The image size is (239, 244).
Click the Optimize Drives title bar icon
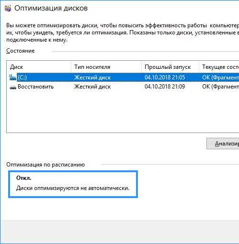8,8
